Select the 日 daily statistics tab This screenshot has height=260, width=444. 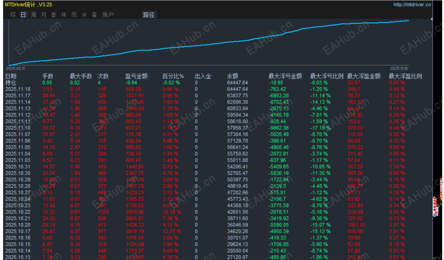tap(23, 15)
